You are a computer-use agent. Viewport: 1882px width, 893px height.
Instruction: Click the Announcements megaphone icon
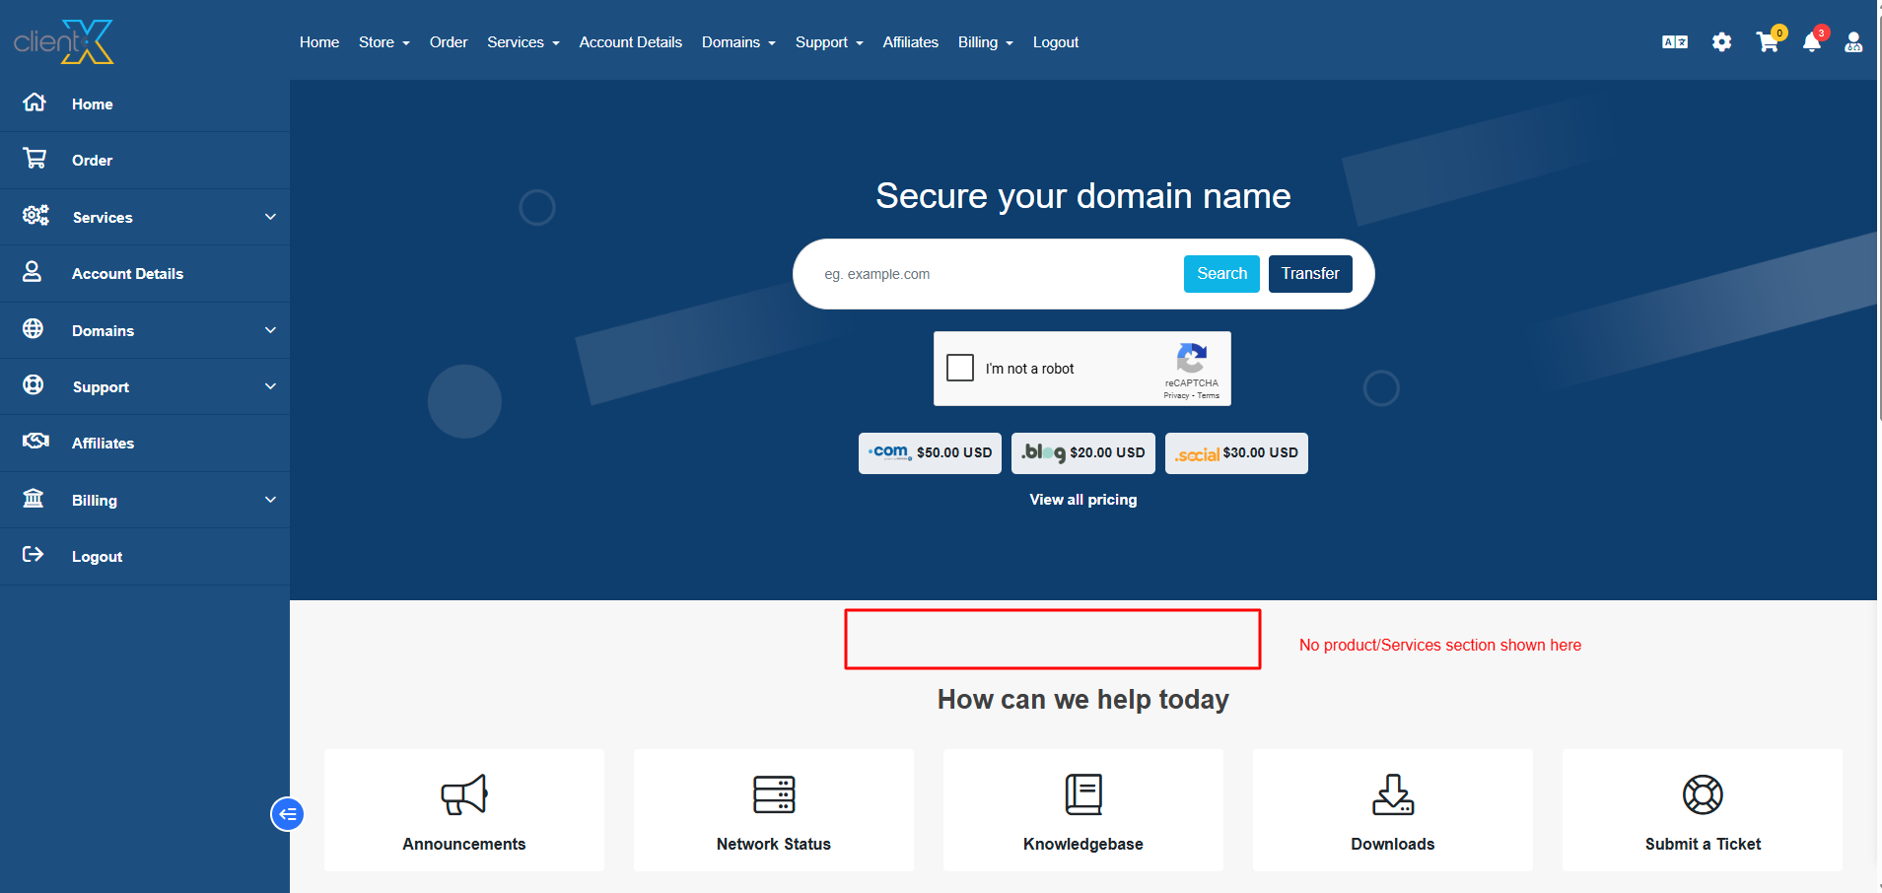pos(464,794)
